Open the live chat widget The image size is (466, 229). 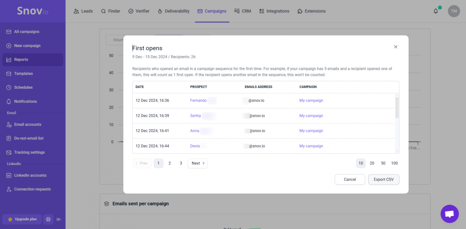[450, 214]
